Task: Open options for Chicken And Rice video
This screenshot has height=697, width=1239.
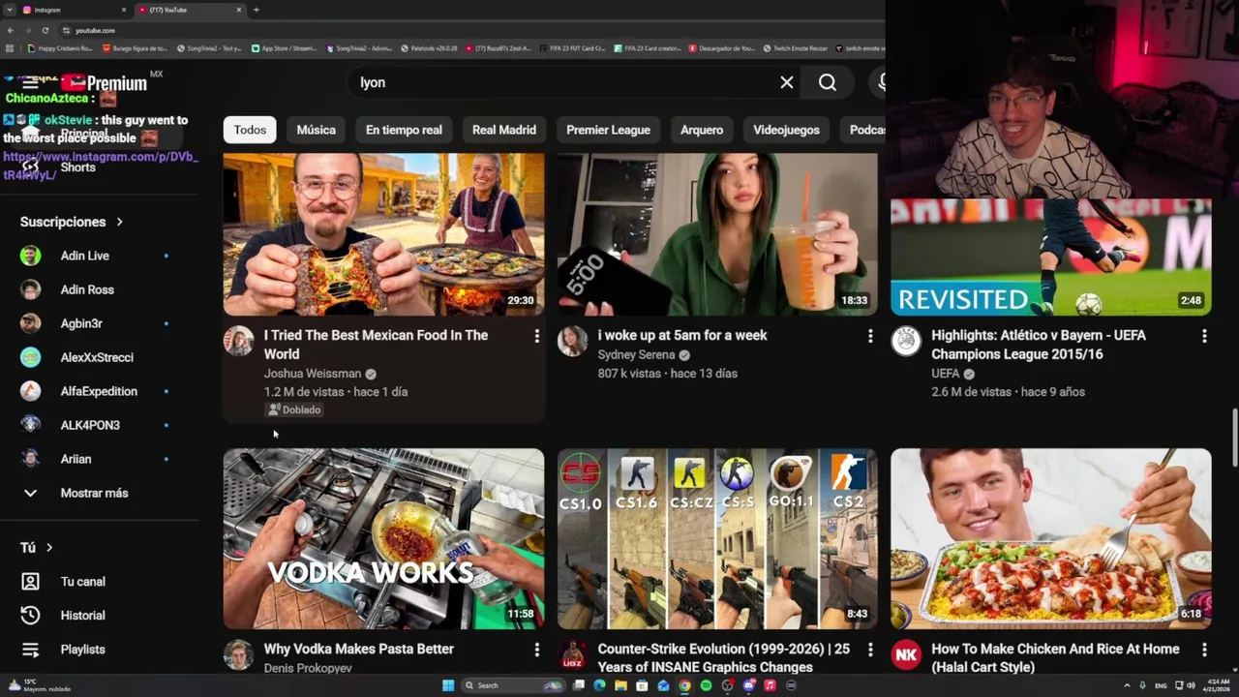Action: click(1204, 650)
